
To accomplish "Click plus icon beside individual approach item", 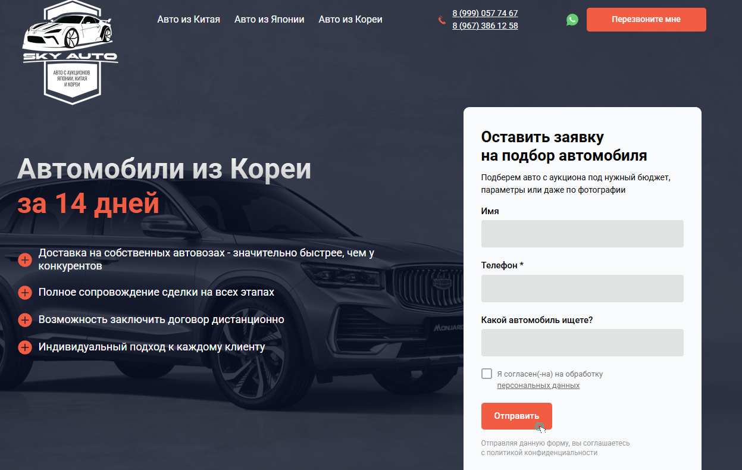I will [25, 347].
